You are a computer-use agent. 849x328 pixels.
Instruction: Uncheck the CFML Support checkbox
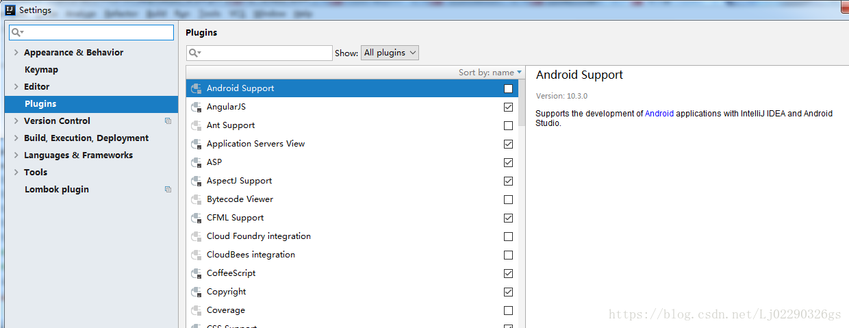click(x=508, y=218)
